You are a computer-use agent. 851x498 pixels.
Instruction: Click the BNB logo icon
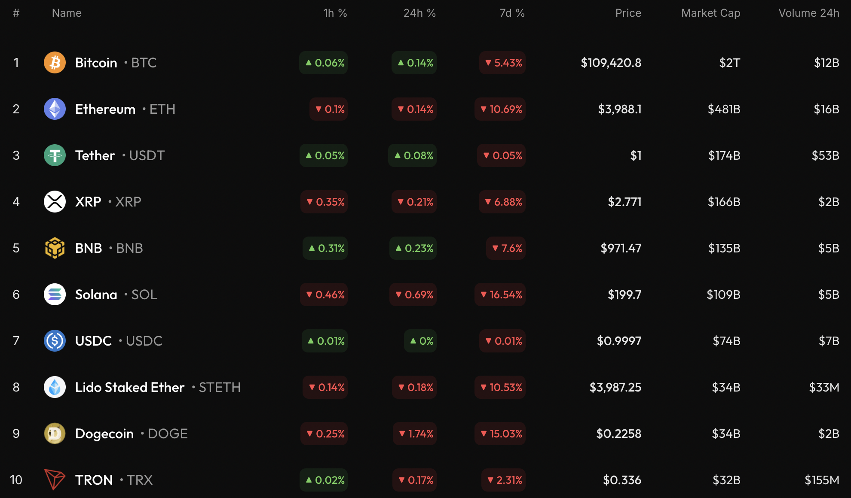point(55,248)
